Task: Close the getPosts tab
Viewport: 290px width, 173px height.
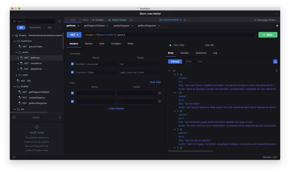Action: 78,26
